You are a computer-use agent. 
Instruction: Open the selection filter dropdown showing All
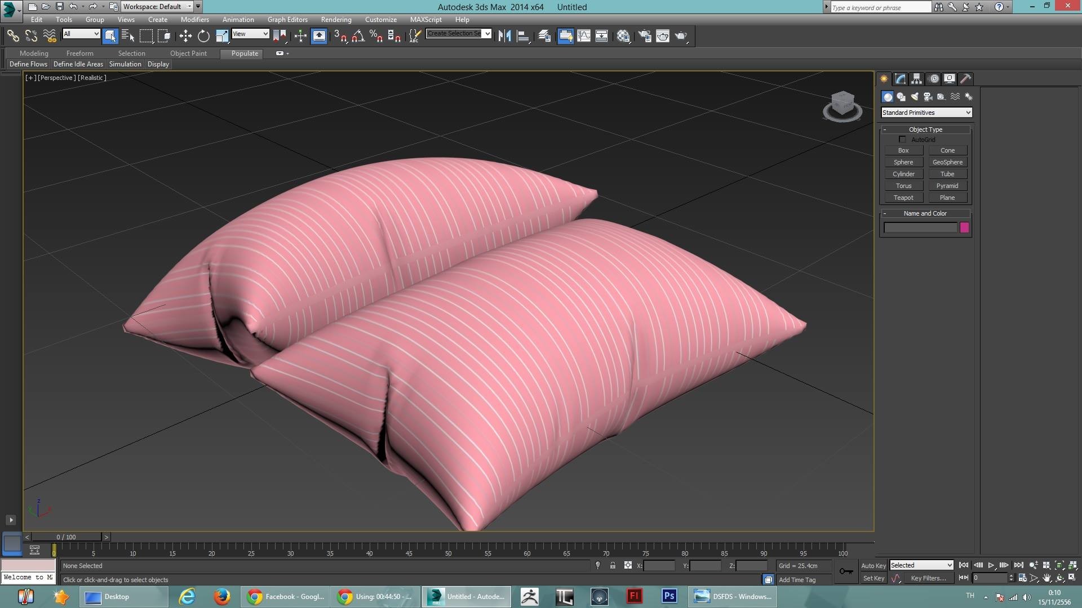[x=81, y=34]
